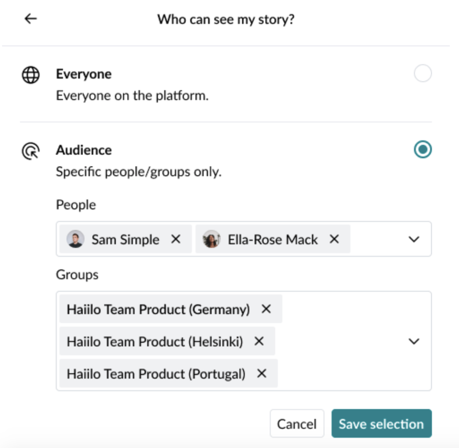Select the Audience radio button
Image resolution: width=459 pixels, height=448 pixels.
pos(423,149)
